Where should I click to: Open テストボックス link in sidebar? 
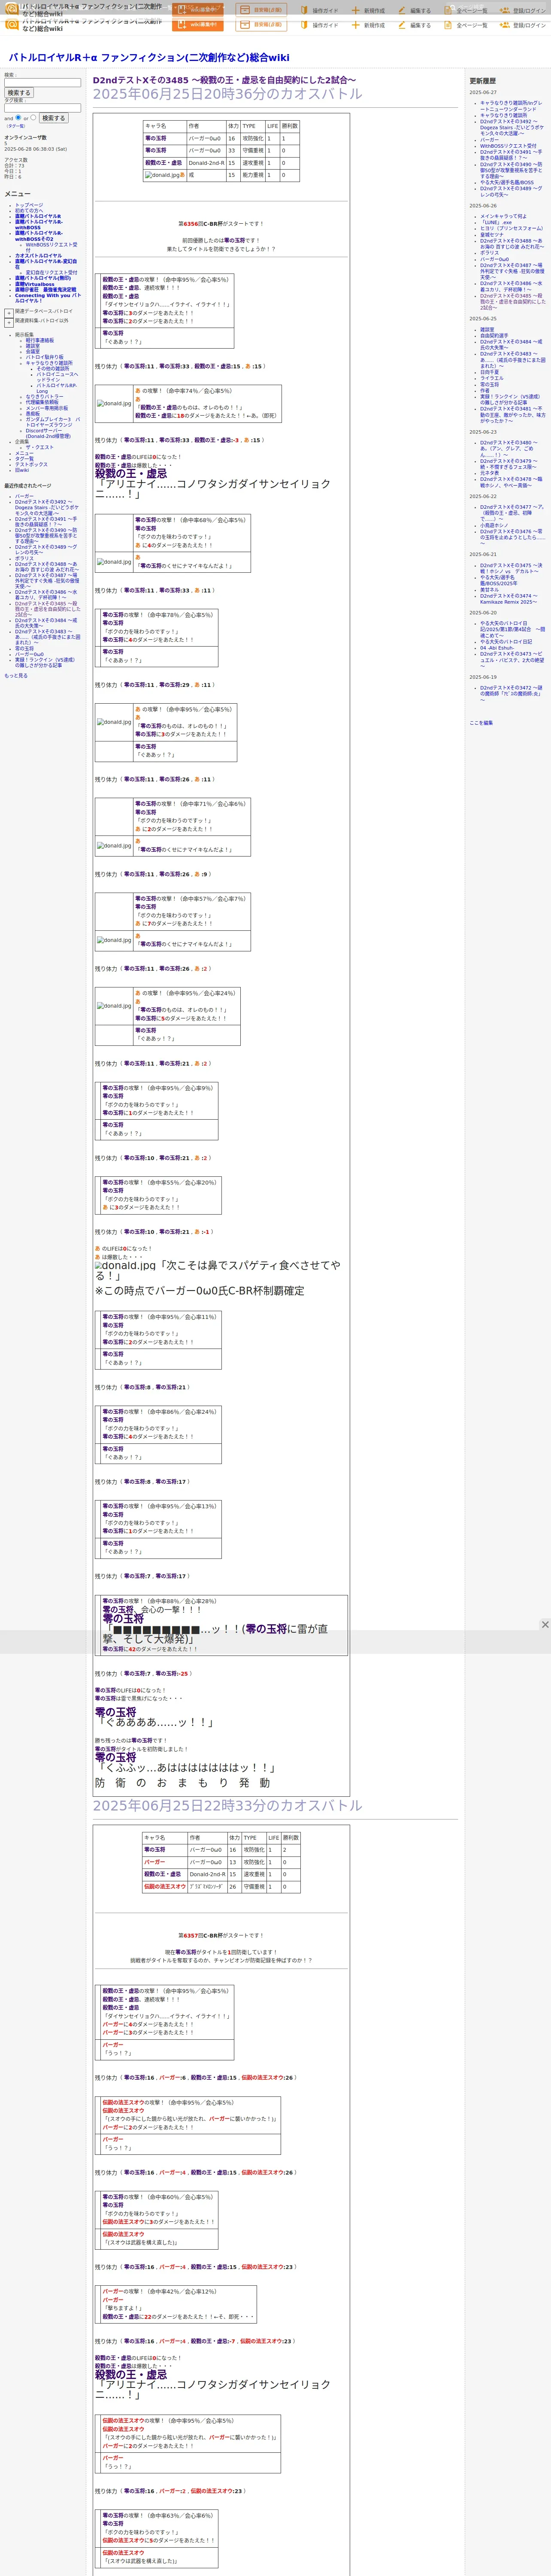31,464
